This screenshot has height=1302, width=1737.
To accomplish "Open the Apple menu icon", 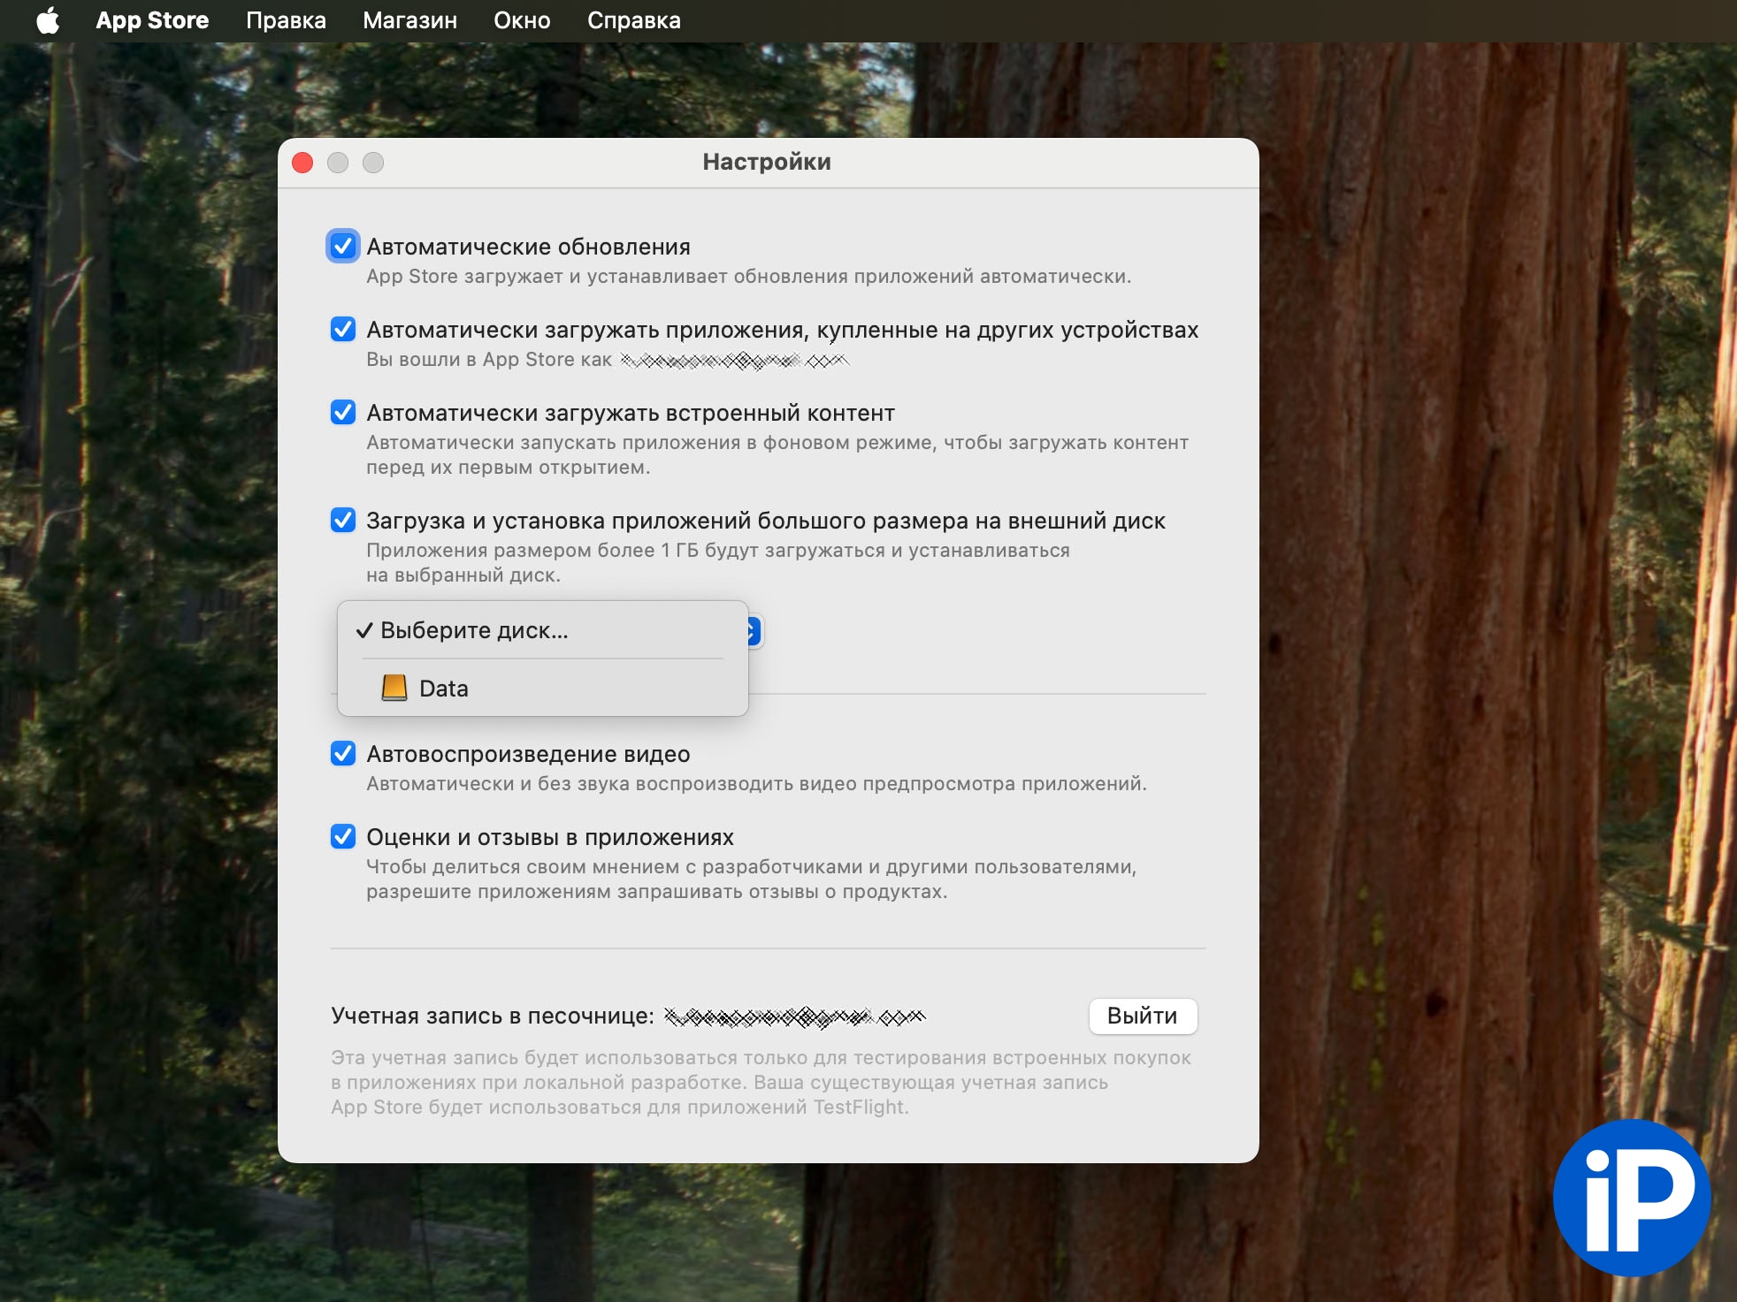I will (48, 20).
